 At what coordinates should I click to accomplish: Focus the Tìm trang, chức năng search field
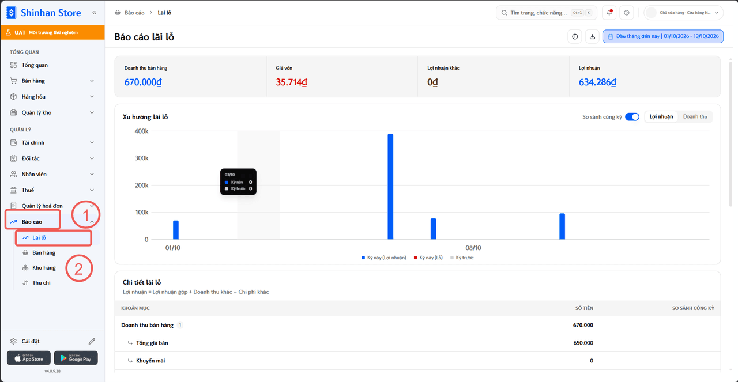[x=547, y=13]
